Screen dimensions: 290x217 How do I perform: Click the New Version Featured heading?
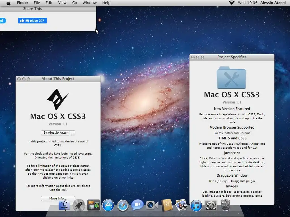point(232,109)
